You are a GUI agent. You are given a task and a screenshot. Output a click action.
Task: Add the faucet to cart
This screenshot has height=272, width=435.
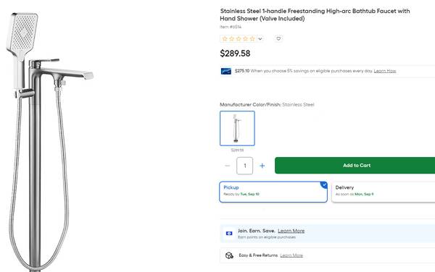[355, 166]
